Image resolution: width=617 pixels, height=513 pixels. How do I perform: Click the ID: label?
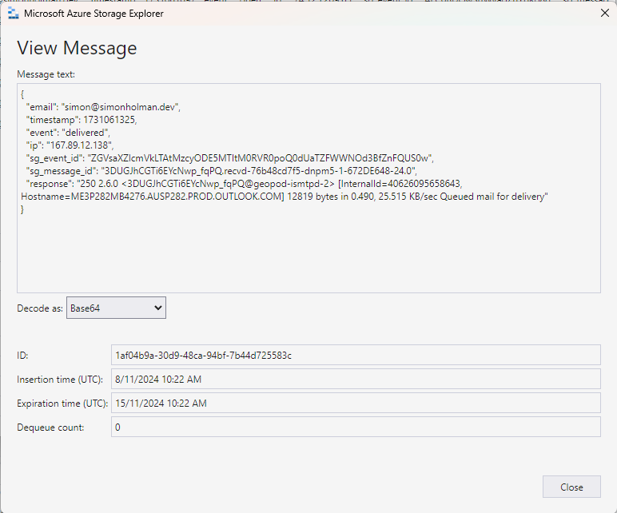pos(22,356)
